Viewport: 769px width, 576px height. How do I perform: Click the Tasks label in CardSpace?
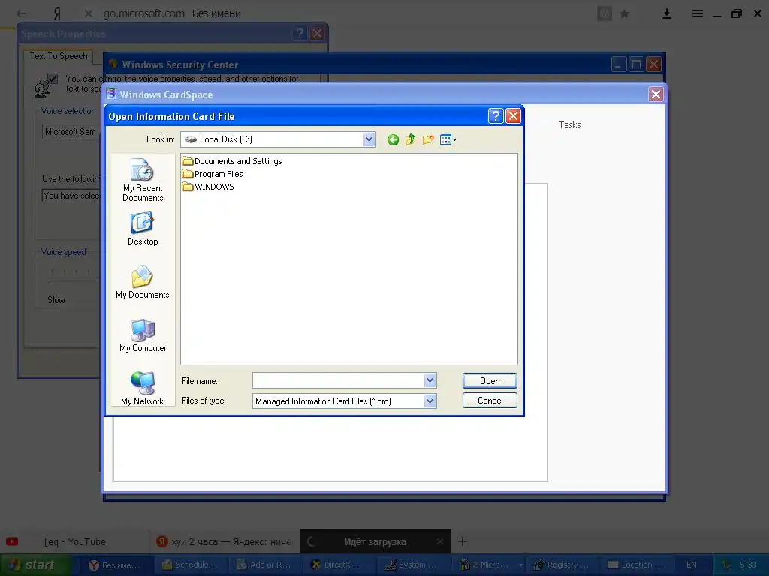coord(569,125)
